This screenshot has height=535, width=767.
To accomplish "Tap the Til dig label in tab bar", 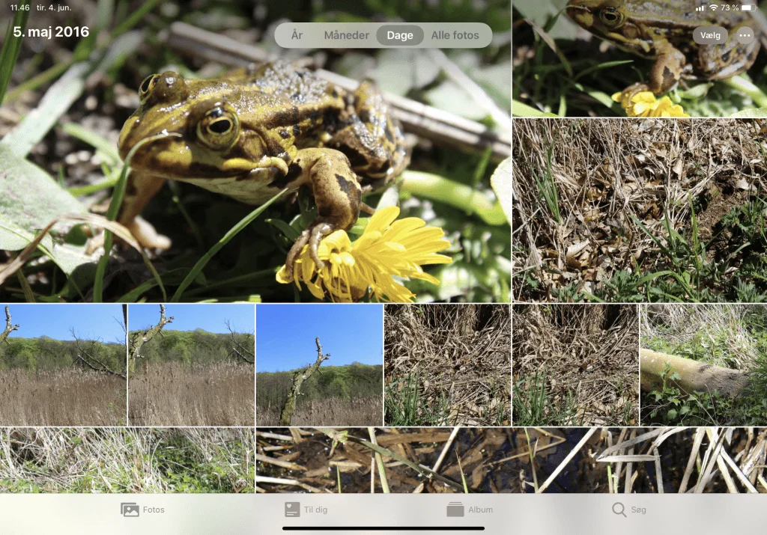I will tap(315, 510).
